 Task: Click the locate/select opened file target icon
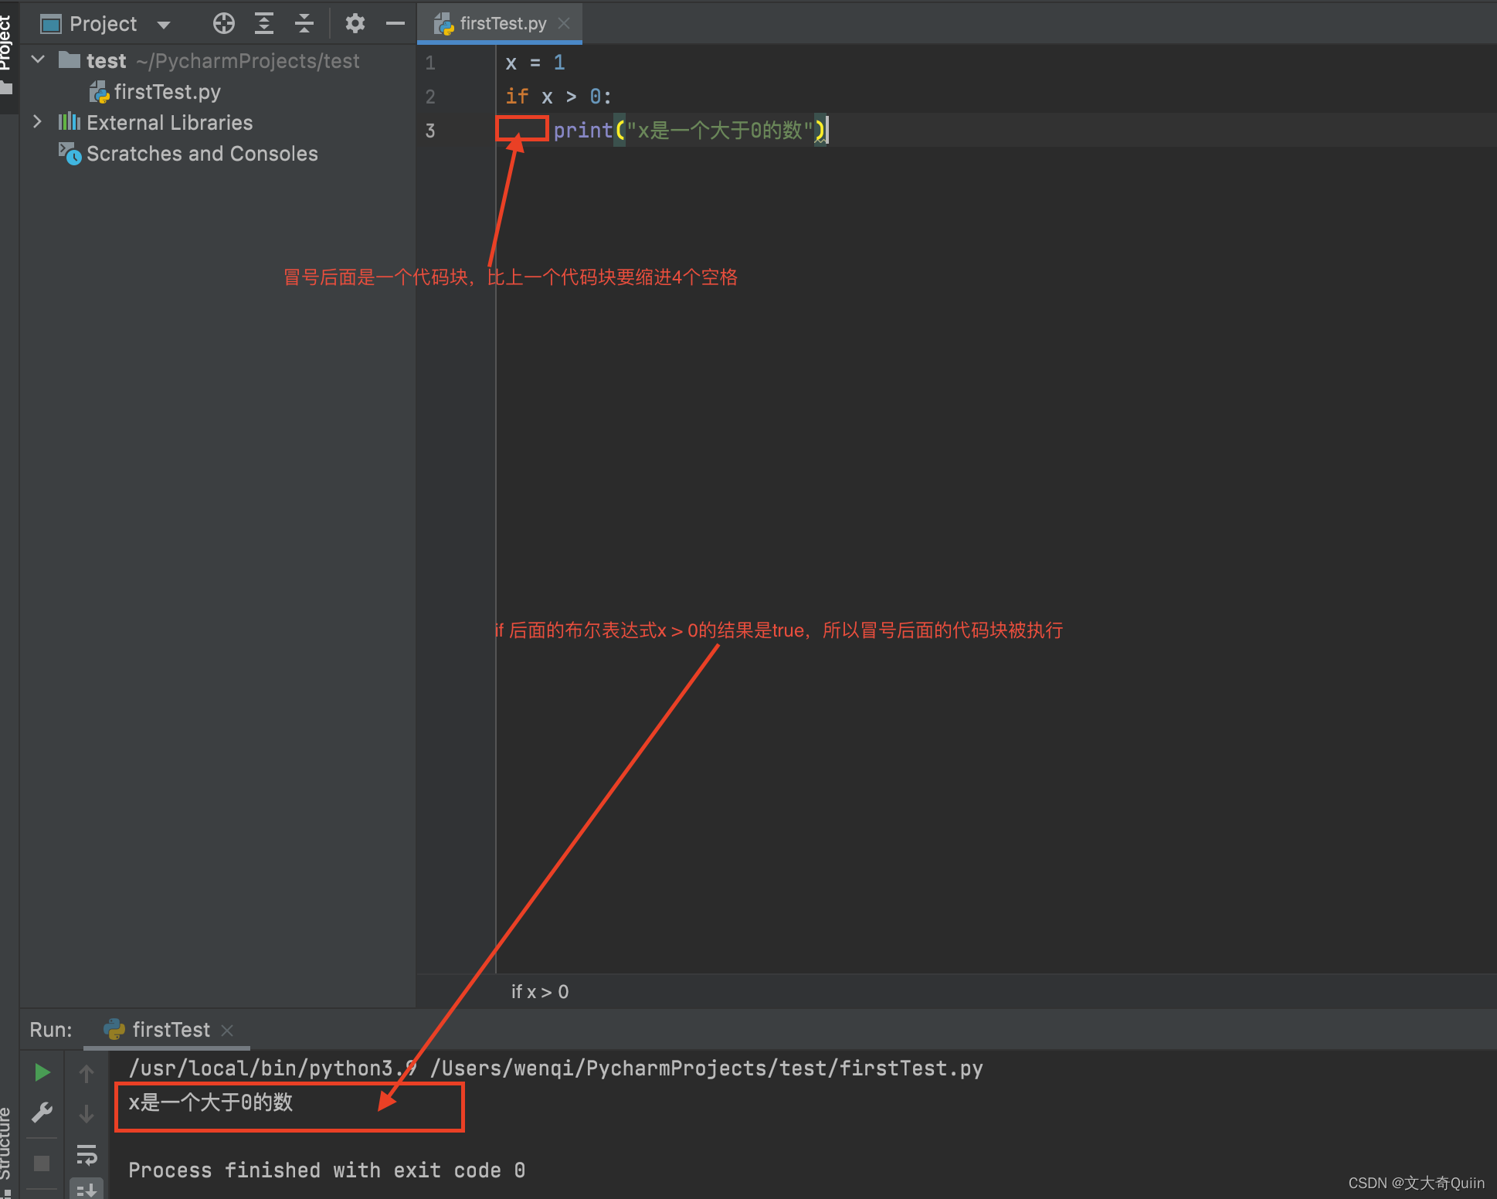click(x=224, y=24)
